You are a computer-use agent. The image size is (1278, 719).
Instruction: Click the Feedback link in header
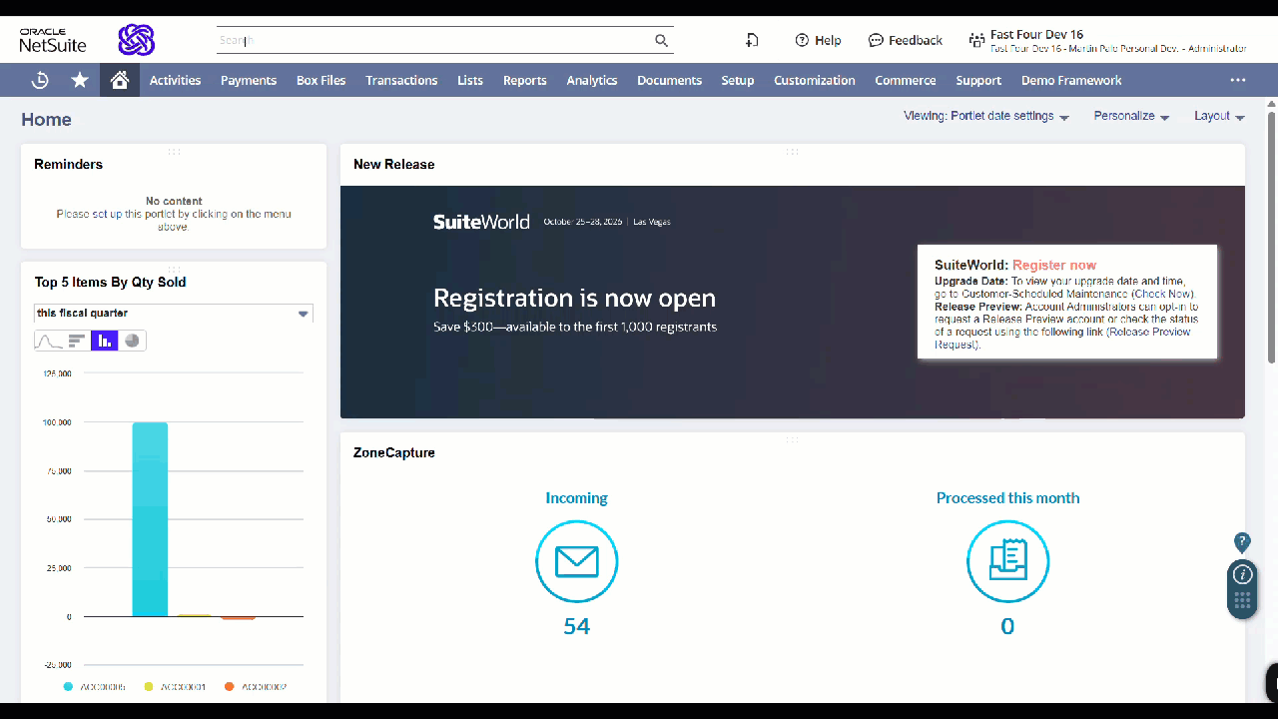coord(906,41)
